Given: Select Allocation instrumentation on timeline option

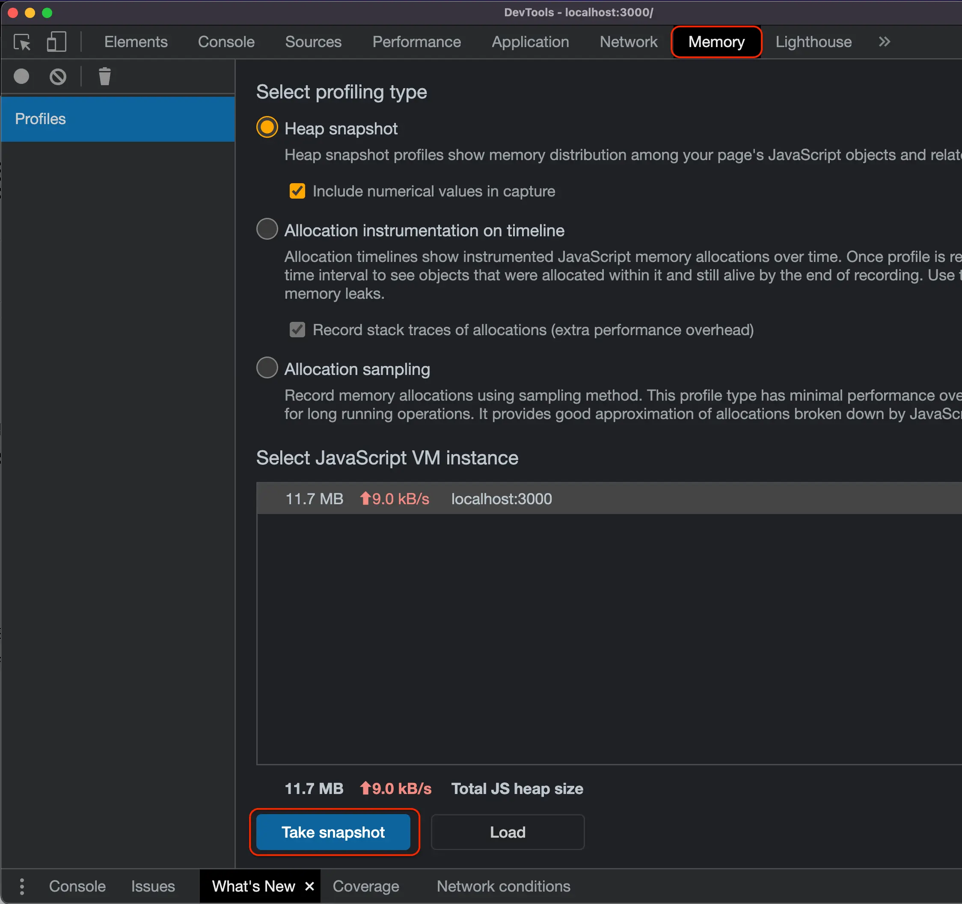Looking at the screenshot, I should (x=267, y=229).
